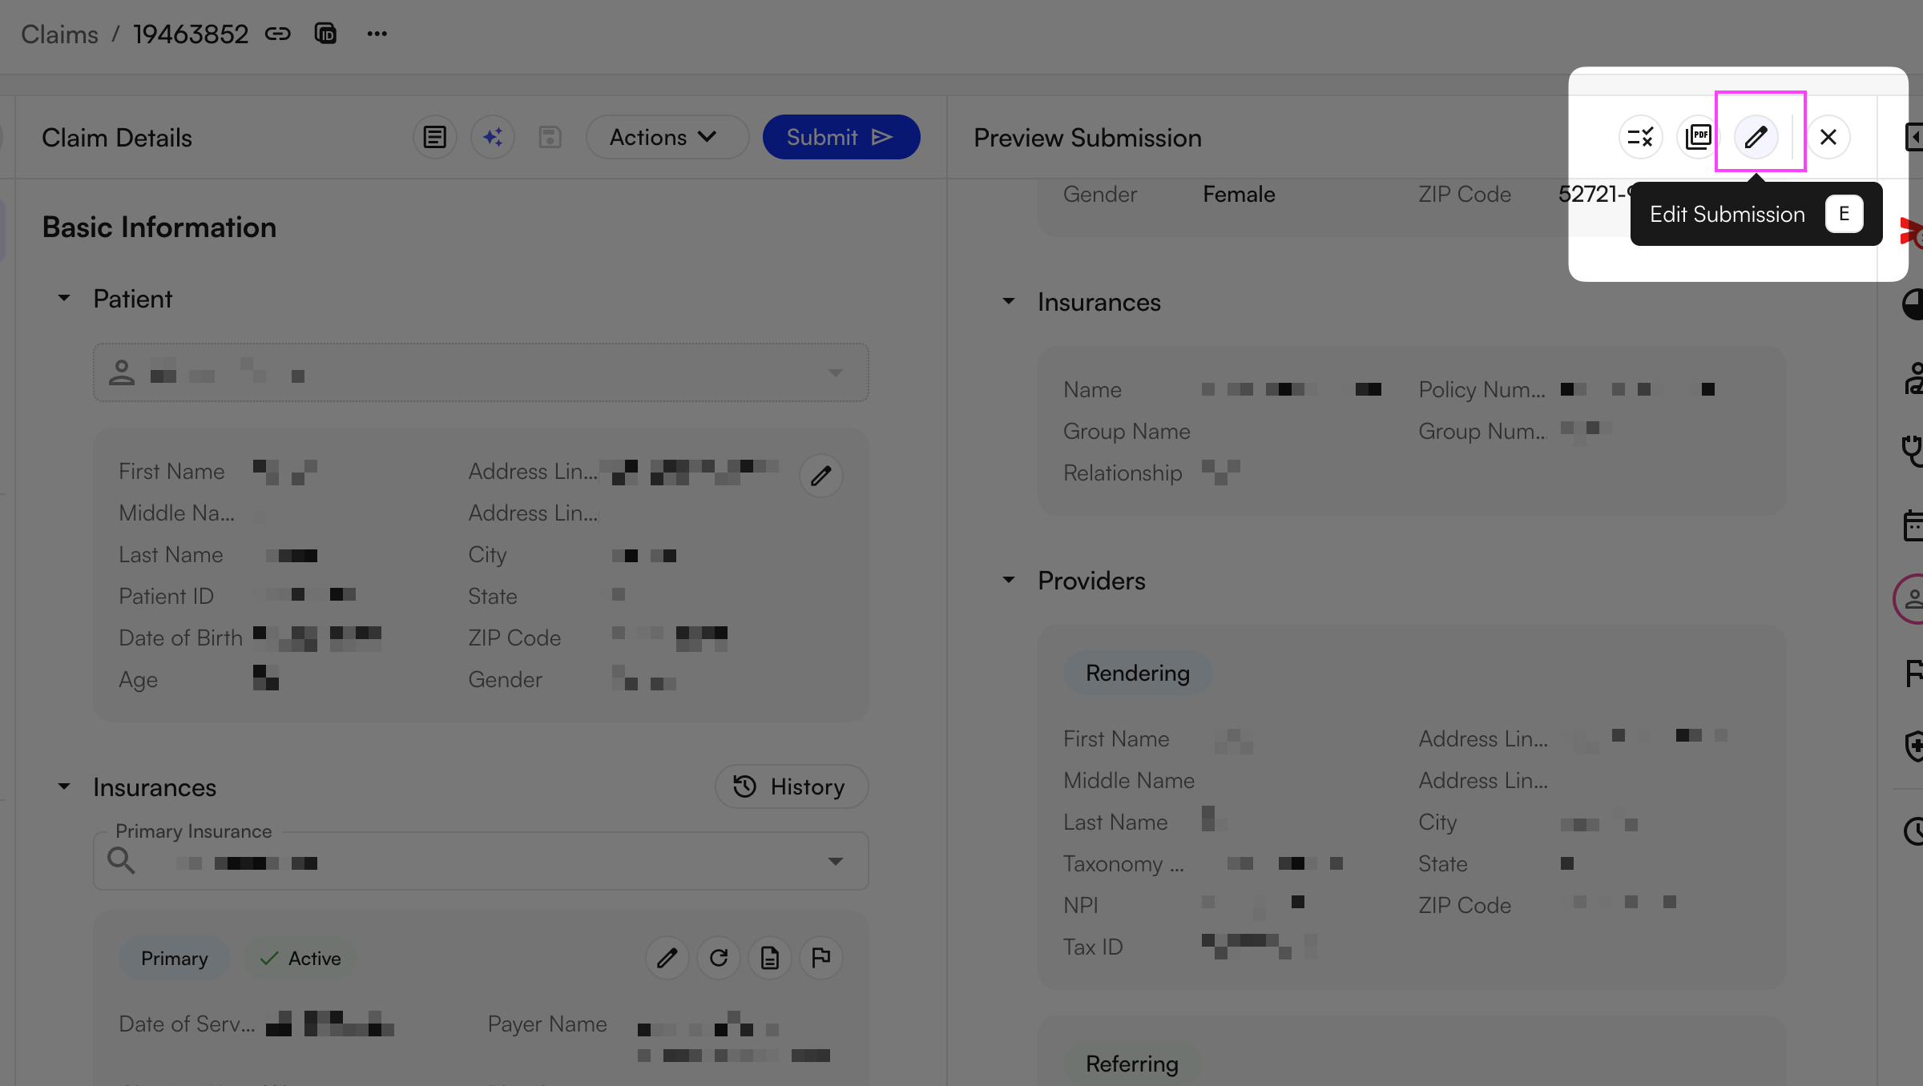Open insurance History
The height and width of the screenshot is (1086, 1923).
pos(792,786)
